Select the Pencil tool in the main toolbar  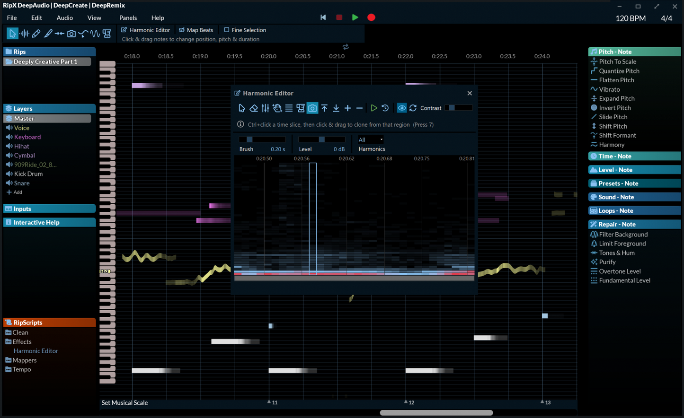pos(36,33)
